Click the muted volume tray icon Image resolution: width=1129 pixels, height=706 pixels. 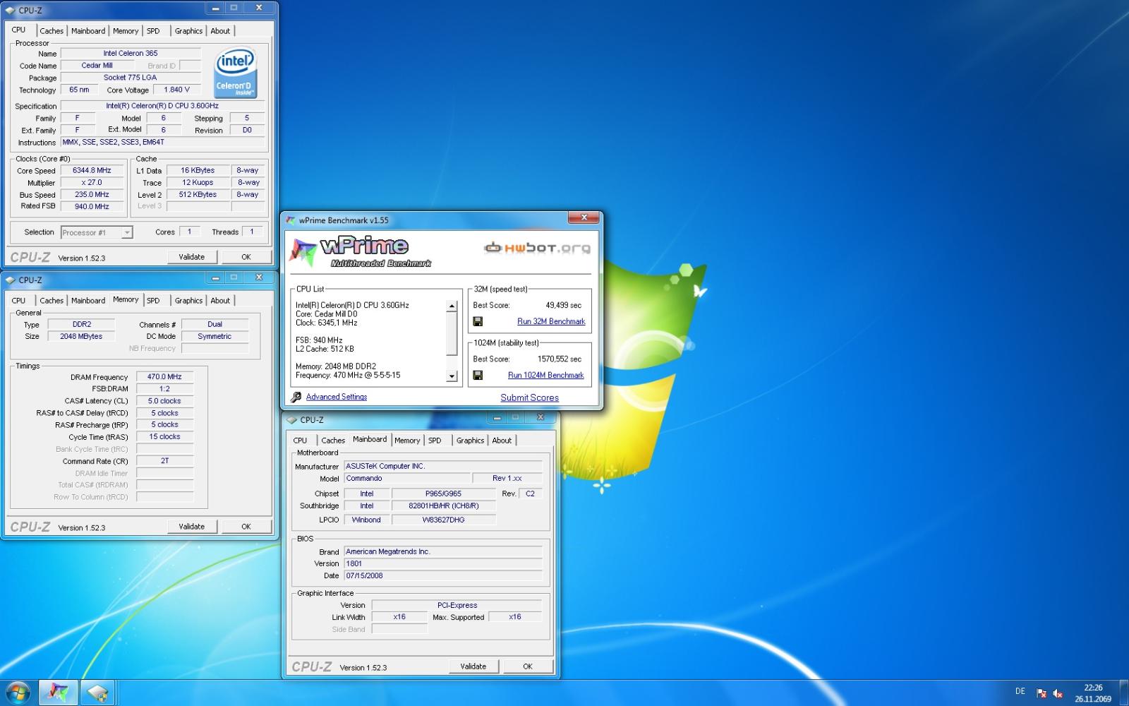tap(1058, 693)
